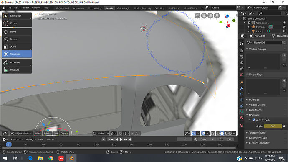Toggle camera view in viewport
The height and width of the screenshot is (162, 288).
point(204,15)
